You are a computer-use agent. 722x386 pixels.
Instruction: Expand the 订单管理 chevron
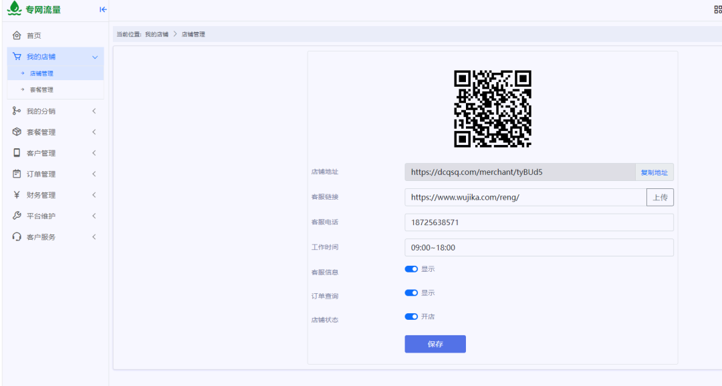pyautogui.click(x=94, y=174)
